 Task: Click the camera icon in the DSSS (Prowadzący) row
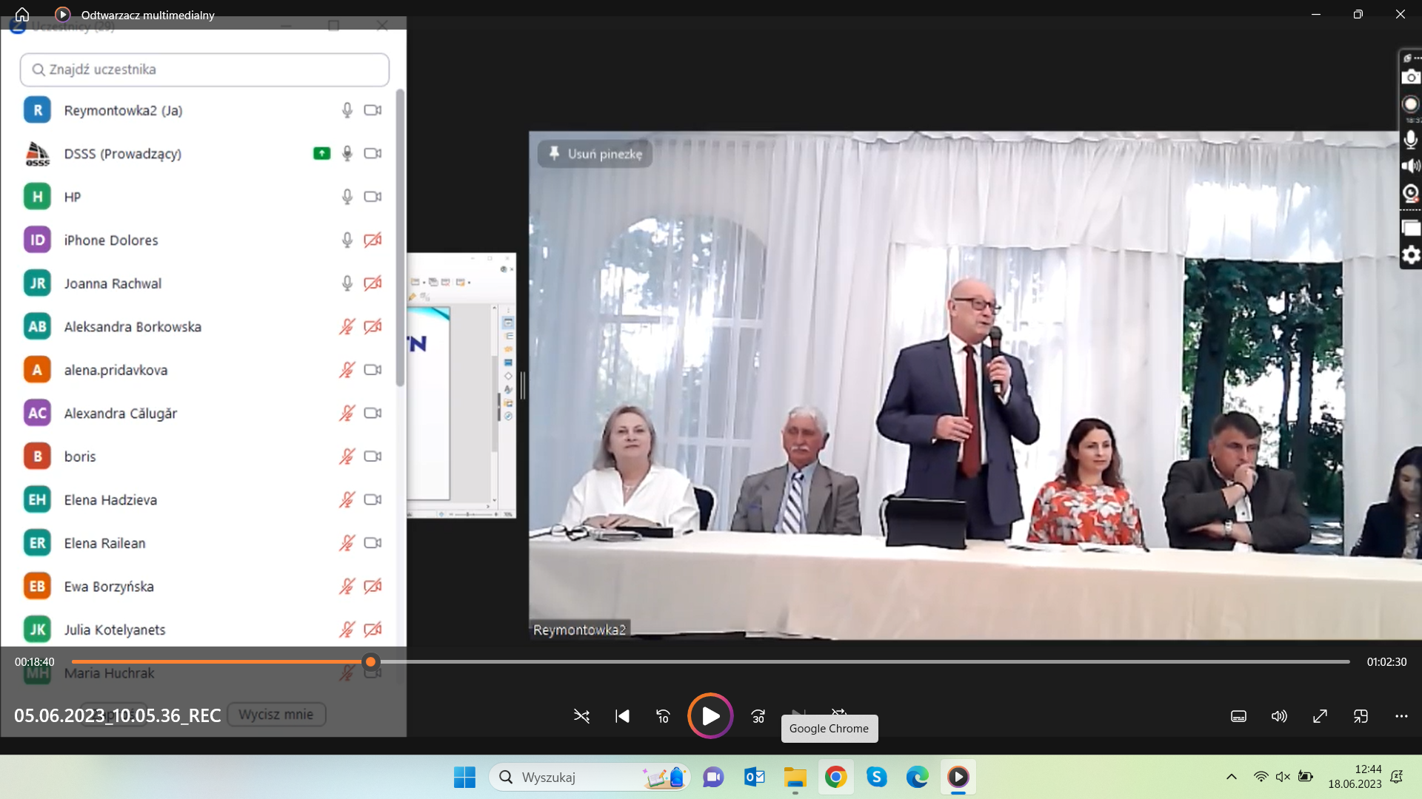tap(373, 153)
